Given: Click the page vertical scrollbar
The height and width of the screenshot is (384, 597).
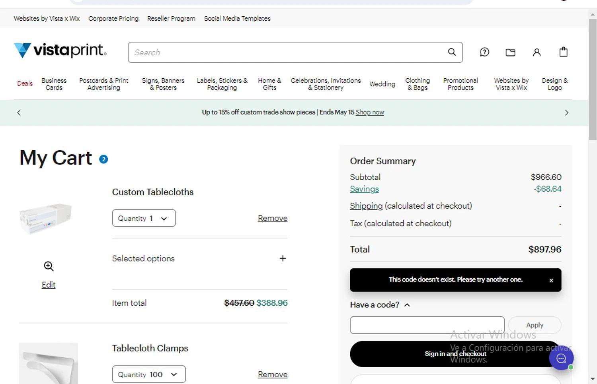Looking at the screenshot, I should (593, 79).
